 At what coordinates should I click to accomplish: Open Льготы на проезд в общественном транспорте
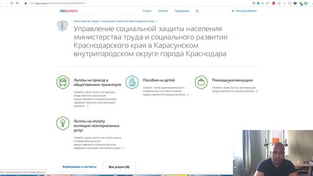(97, 83)
